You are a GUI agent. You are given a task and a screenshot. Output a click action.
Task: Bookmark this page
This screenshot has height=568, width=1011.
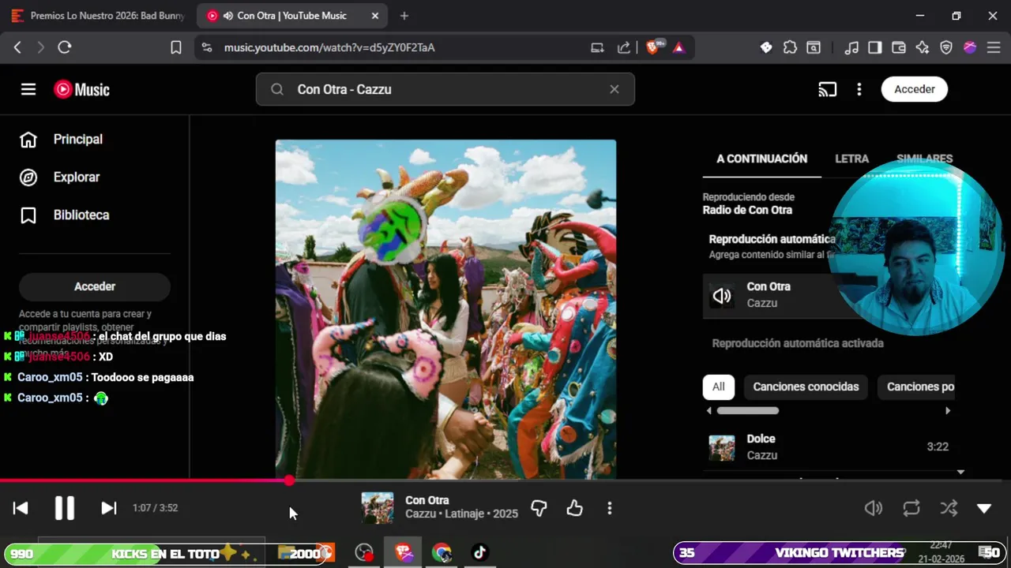click(176, 47)
